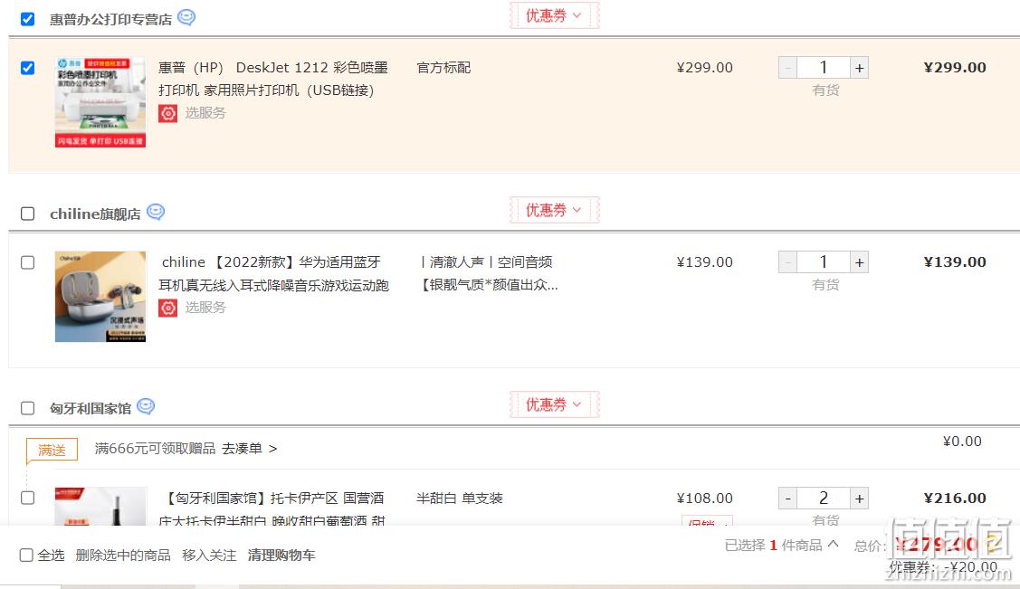The image size is (1020, 589).
Task: Increase quantity of chiline earphones
Action: pos(859,262)
